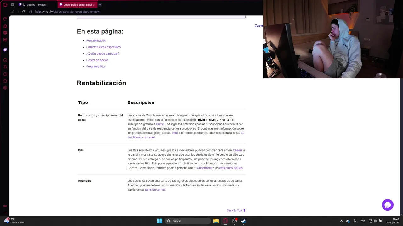Open File Explorer from the taskbar

(x=216, y=221)
